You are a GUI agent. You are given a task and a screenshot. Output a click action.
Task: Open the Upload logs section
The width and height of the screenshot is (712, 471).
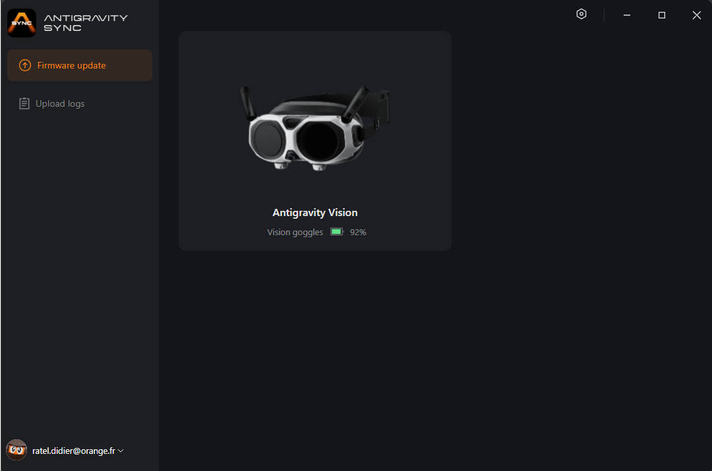tap(80, 103)
